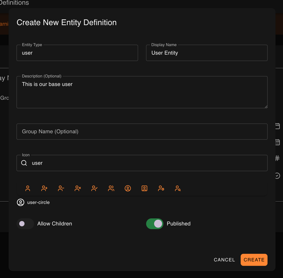
Task: Turn off the Published switch
Action: (x=155, y=224)
